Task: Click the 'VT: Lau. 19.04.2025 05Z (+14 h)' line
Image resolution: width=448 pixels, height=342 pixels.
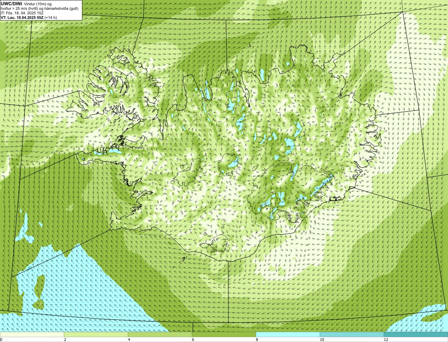Action: pos(29,17)
